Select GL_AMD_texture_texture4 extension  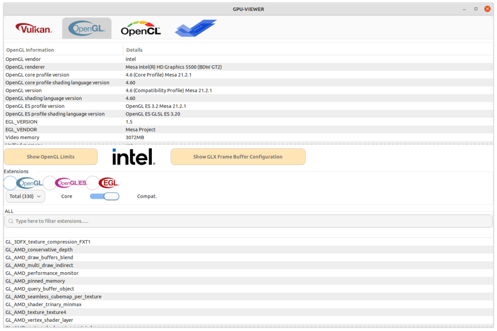tap(248, 312)
